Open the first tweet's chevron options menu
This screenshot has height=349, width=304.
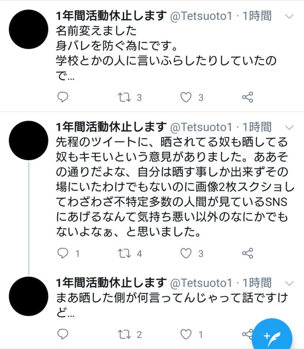coord(289,16)
